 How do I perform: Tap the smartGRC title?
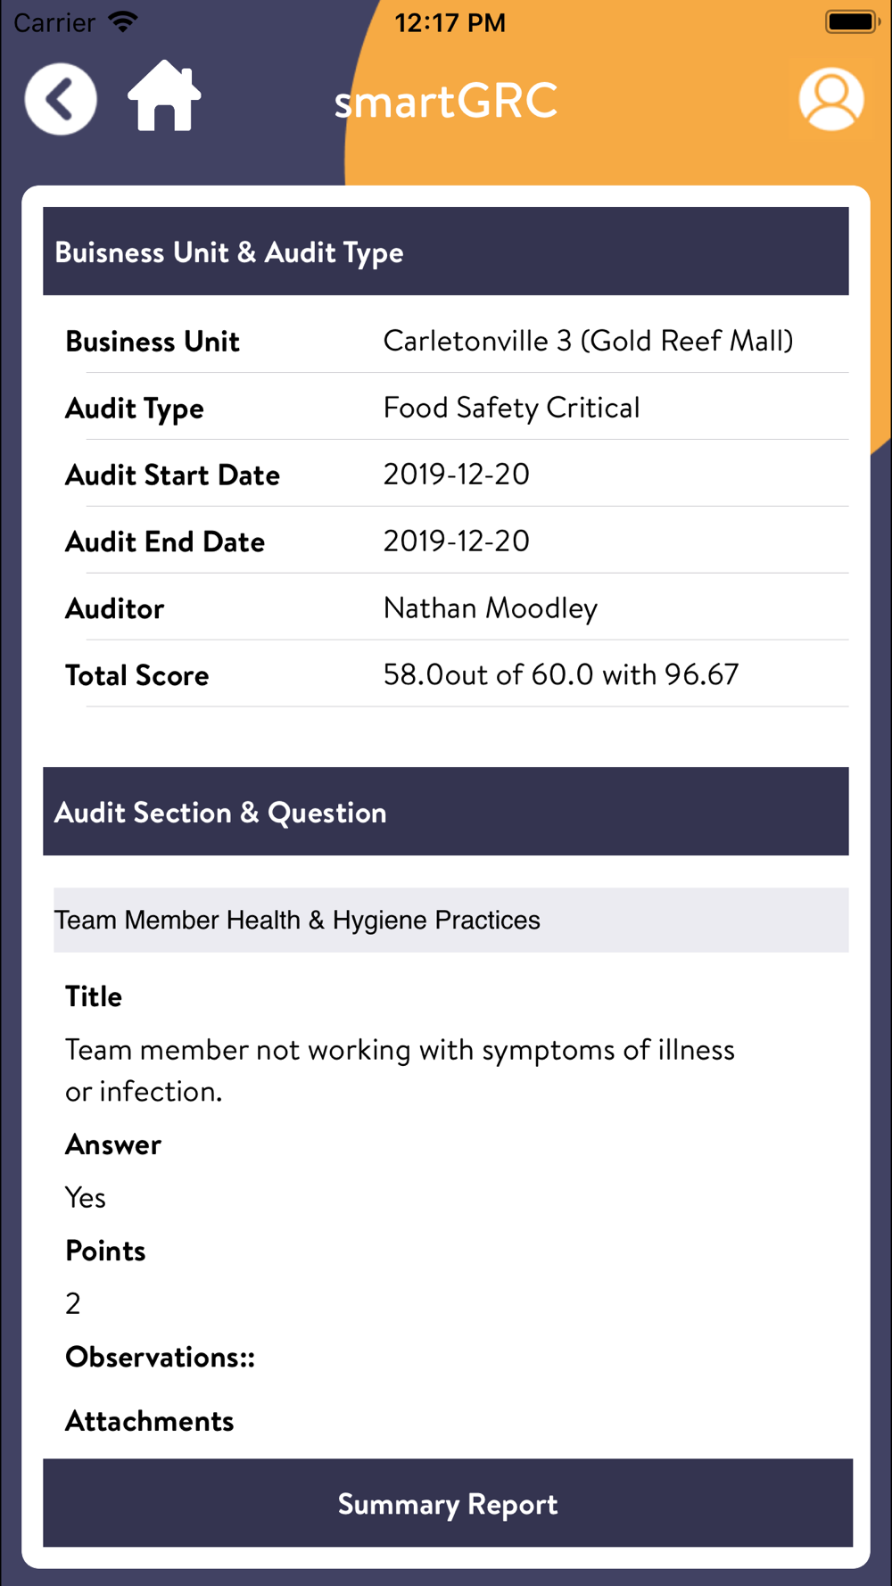[446, 101]
